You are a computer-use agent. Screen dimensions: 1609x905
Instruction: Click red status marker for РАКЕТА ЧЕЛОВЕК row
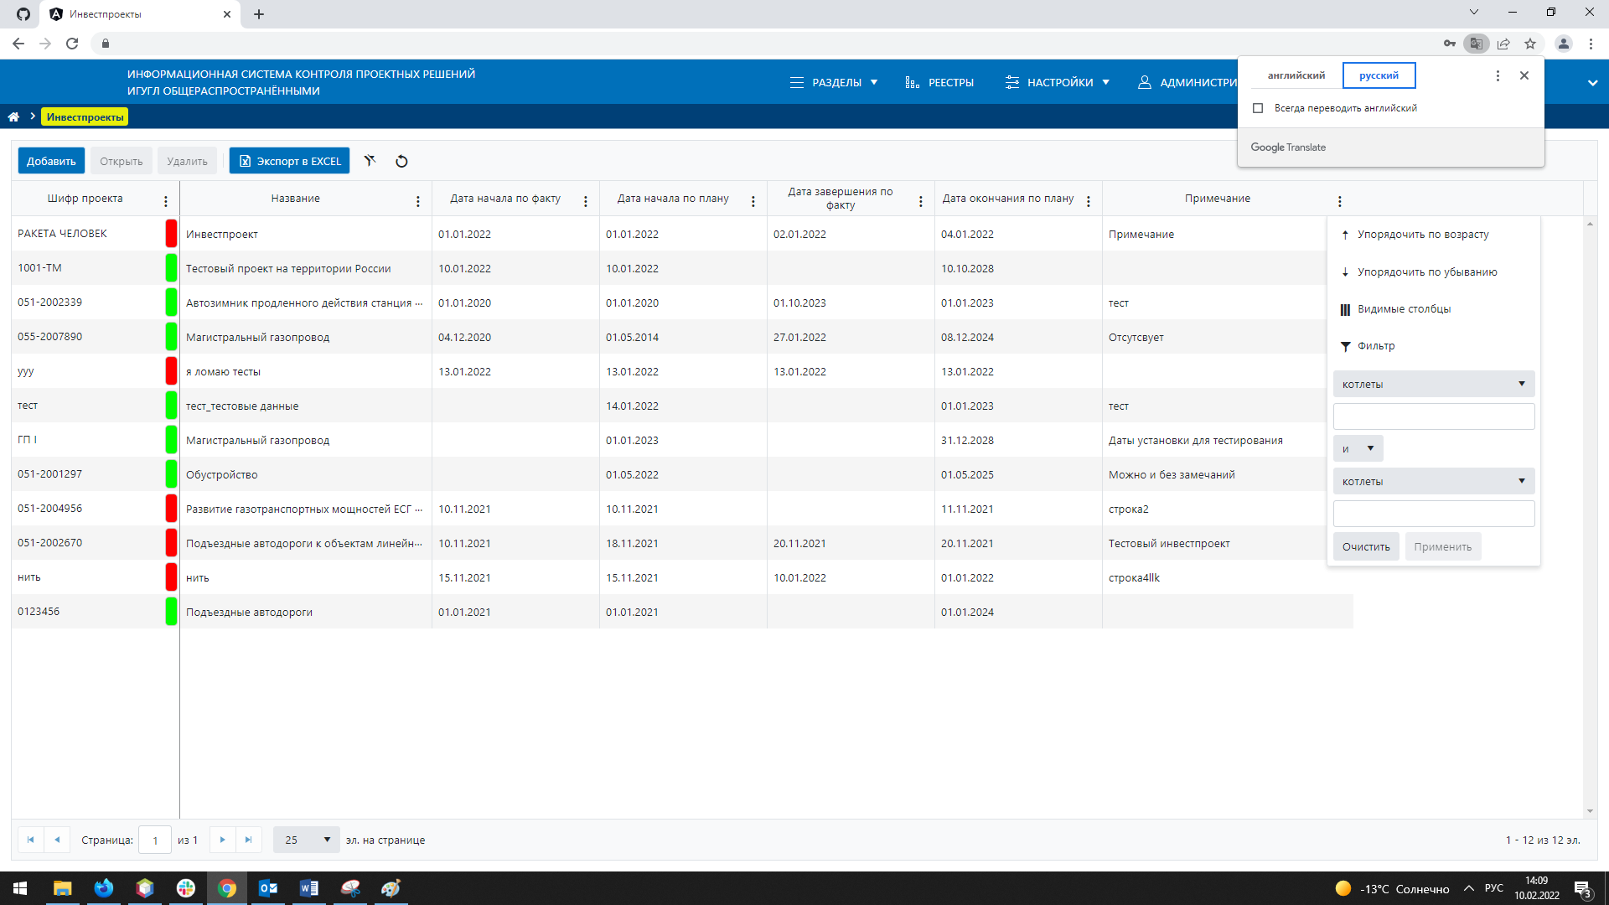[x=171, y=234]
